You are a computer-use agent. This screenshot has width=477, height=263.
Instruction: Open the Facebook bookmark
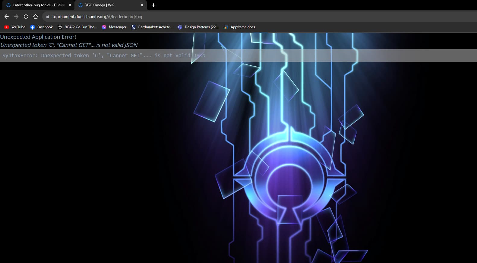(x=41, y=27)
